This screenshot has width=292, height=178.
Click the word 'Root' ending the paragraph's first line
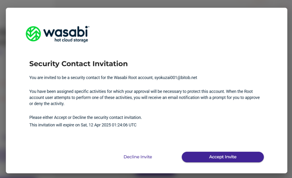click(248, 91)
